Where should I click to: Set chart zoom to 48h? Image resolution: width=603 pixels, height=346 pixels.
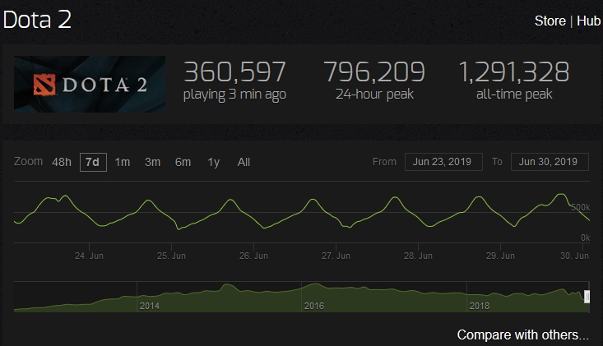pos(62,162)
